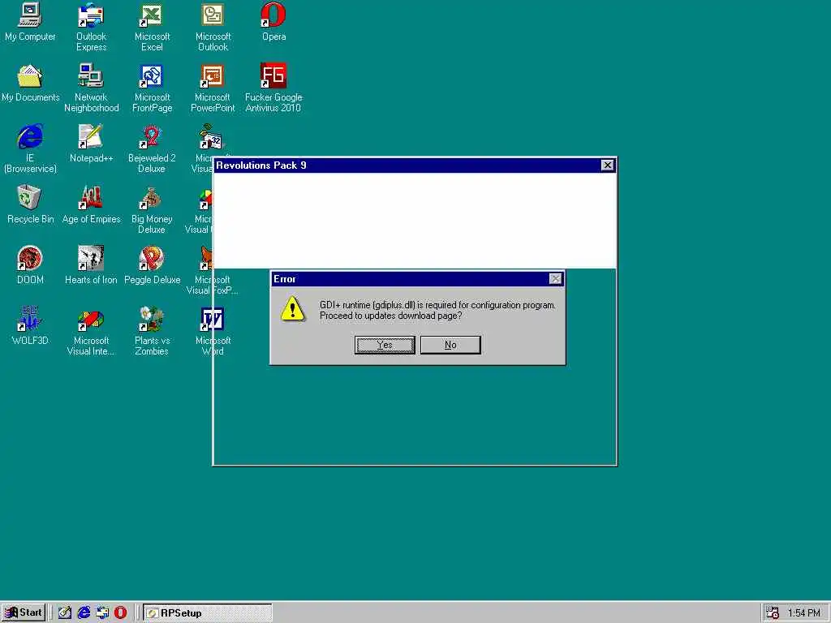Select the My Documents folder icon
Image resolution: width=831 pixels, height=623 pixels.
pyautogui.click(x=30, y=83)
